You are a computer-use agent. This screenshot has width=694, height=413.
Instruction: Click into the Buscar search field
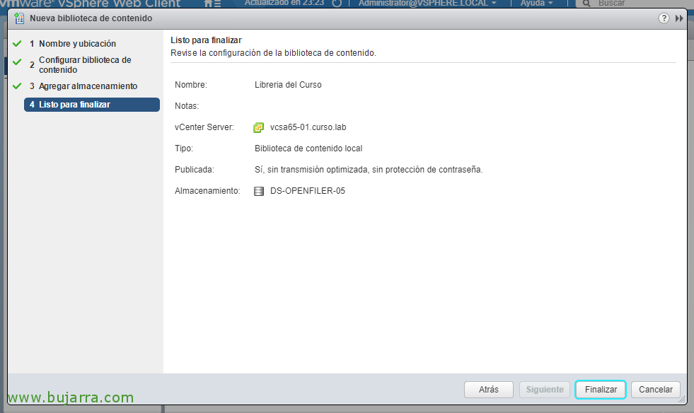tap(634, 4)
